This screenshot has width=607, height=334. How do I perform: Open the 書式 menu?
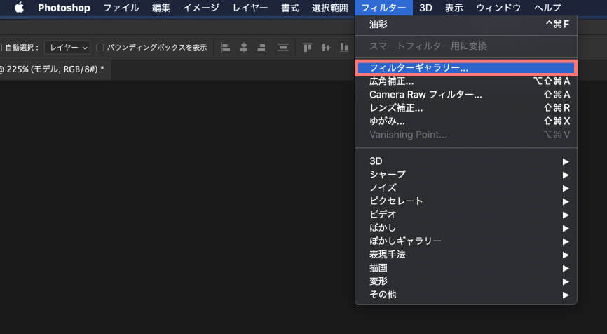(290, 8)
